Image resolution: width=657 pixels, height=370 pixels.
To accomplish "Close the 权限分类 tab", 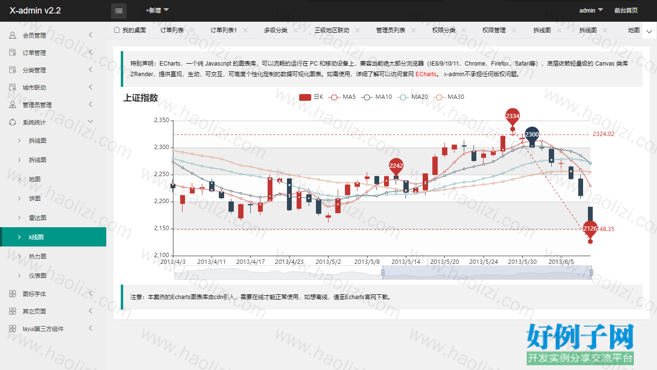I will pyautogui.click(x=464, y=30).
